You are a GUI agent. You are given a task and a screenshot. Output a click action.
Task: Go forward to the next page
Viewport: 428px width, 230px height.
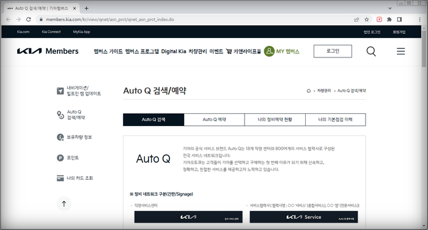pos(18,20)
